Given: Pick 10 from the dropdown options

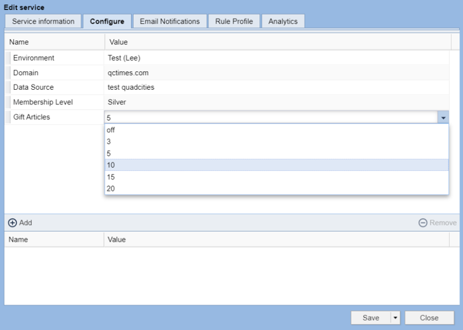Looking at the screenshot, I should [111, 165].
